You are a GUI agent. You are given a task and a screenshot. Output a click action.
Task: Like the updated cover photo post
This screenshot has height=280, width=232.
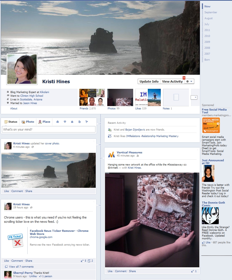[x=6, y=191]
